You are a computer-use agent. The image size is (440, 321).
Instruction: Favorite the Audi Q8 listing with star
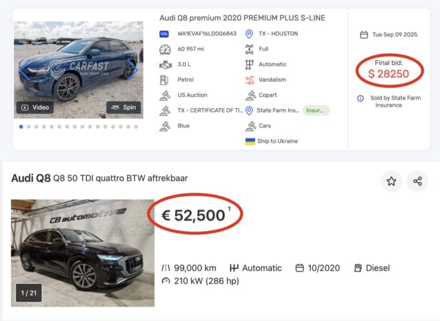(391, 181)
